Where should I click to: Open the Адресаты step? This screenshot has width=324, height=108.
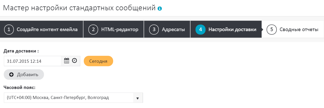pyautogui.click(x=173, y=29)
